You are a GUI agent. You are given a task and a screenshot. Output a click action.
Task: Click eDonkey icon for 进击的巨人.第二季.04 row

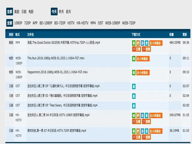(138, 115)
